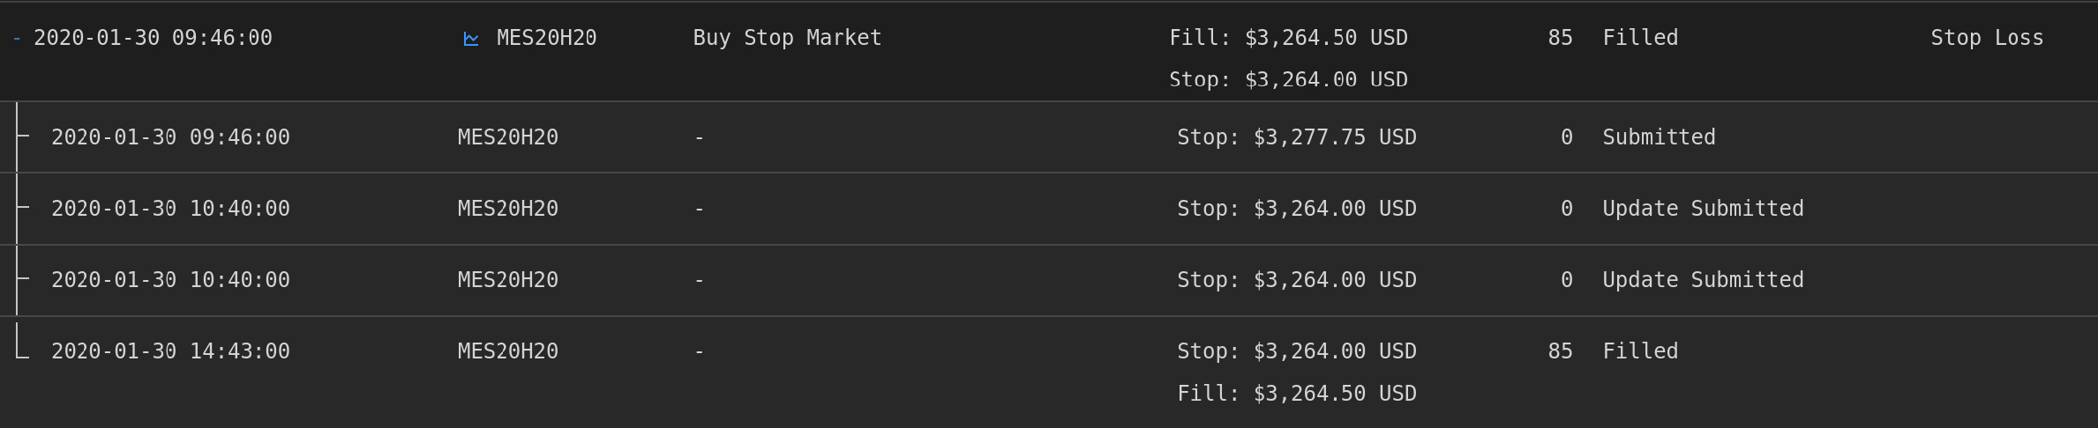Screen dimensions: 2098x428
Task: Click the parent order's Filled status
Action: tap(1640, 38)
